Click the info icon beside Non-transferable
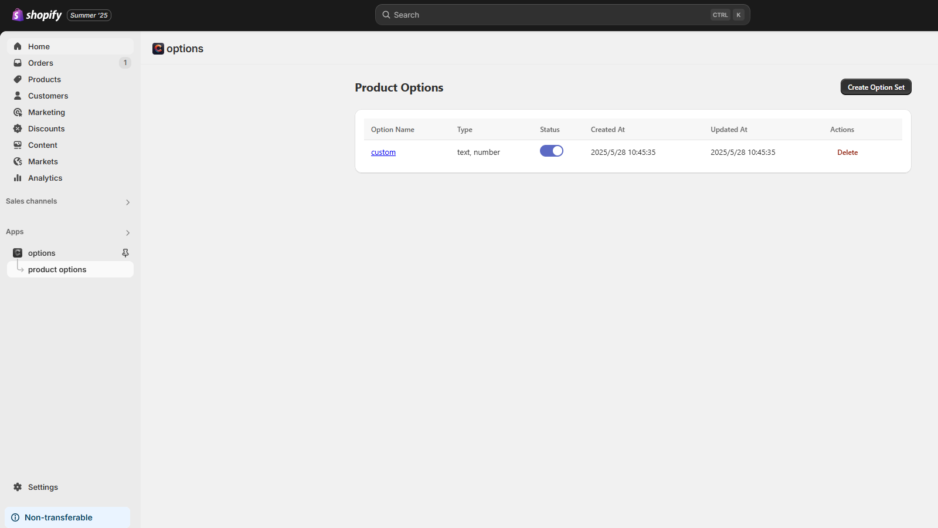This screenshot has width=938, height=528. point(15,517)
